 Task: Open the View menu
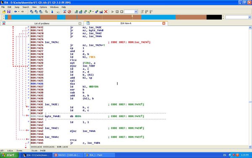(x=34, y=7)
